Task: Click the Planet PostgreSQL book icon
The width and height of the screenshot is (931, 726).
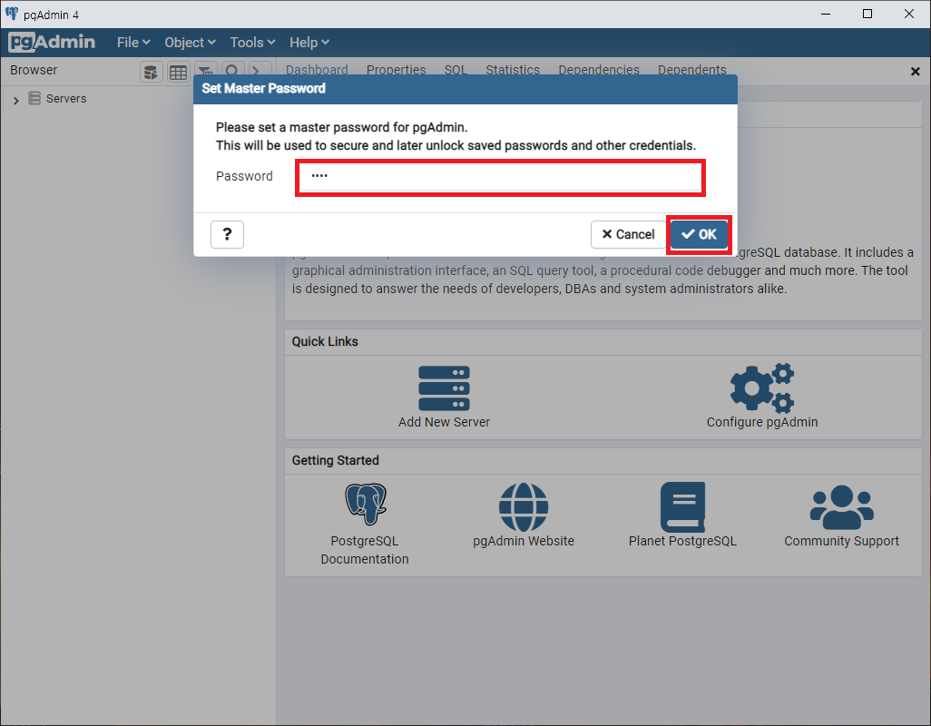Action: point(682,507)
